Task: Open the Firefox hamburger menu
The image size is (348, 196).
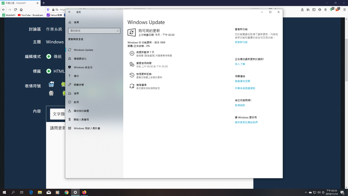Action: pyautogui.click(x=345, y=10)
